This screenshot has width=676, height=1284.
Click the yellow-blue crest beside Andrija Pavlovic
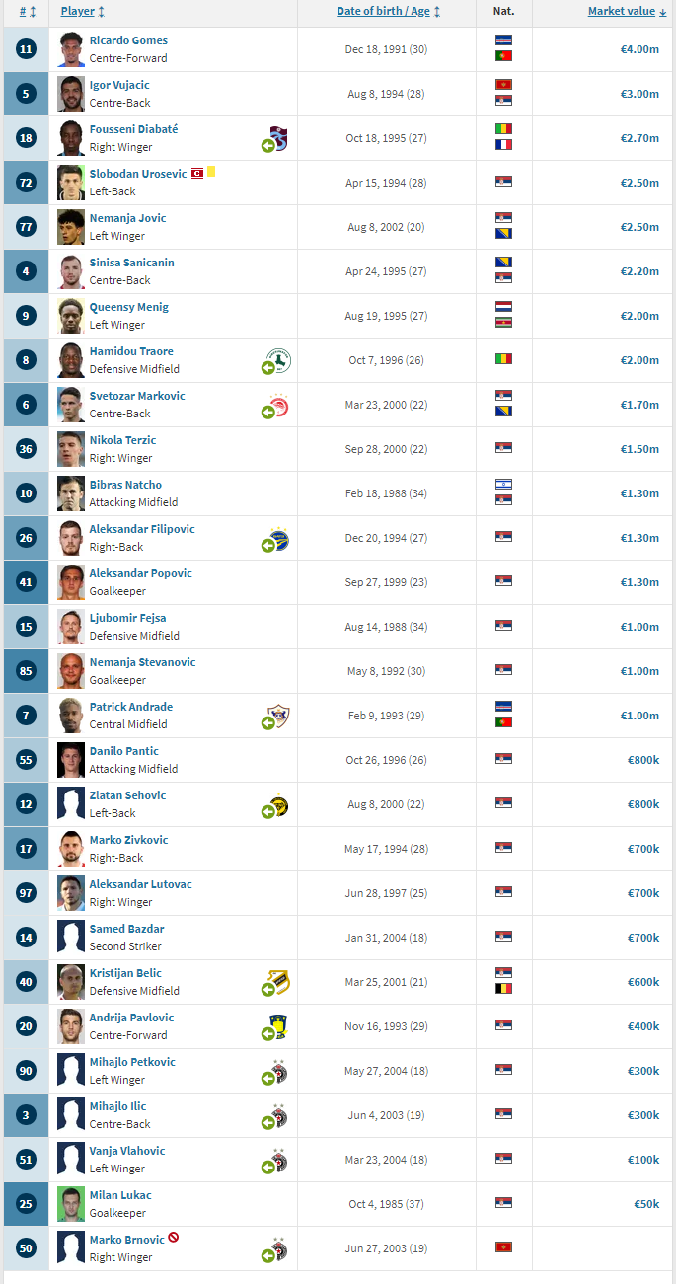[x=279, y=1026]
